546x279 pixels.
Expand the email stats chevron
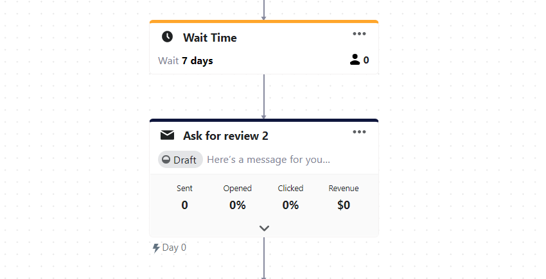pyautogui.click(x=264, y=228)
